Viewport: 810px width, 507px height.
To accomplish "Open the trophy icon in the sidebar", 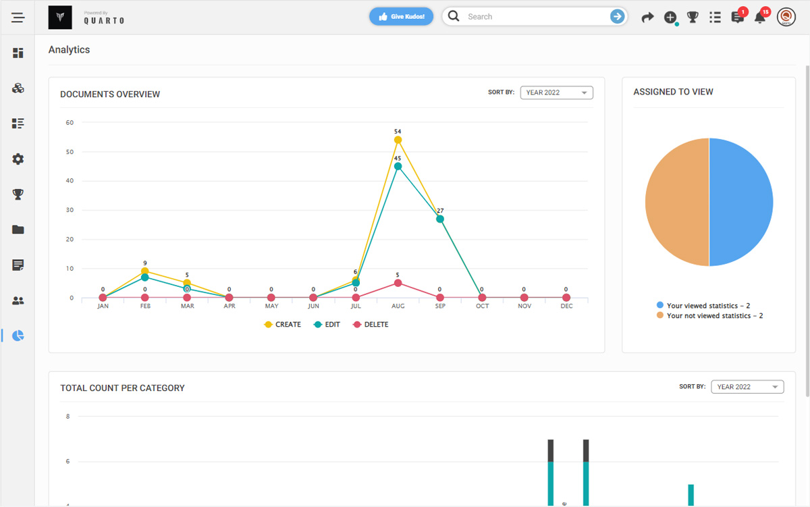I will point(18,194).
